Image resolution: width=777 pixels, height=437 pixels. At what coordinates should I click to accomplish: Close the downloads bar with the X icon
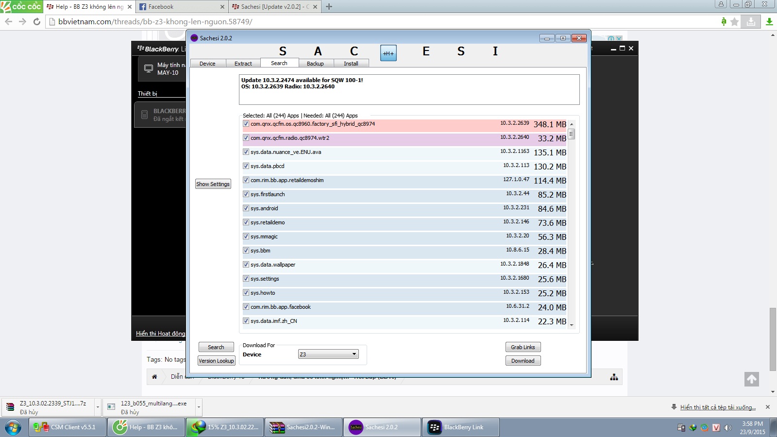pos(768,407)
